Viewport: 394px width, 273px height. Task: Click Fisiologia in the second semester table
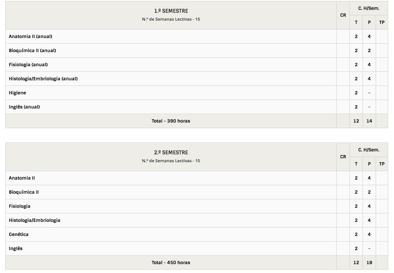point(20,206)
